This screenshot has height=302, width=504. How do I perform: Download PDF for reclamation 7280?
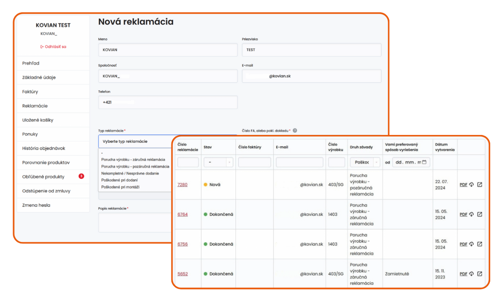[463, 185]
